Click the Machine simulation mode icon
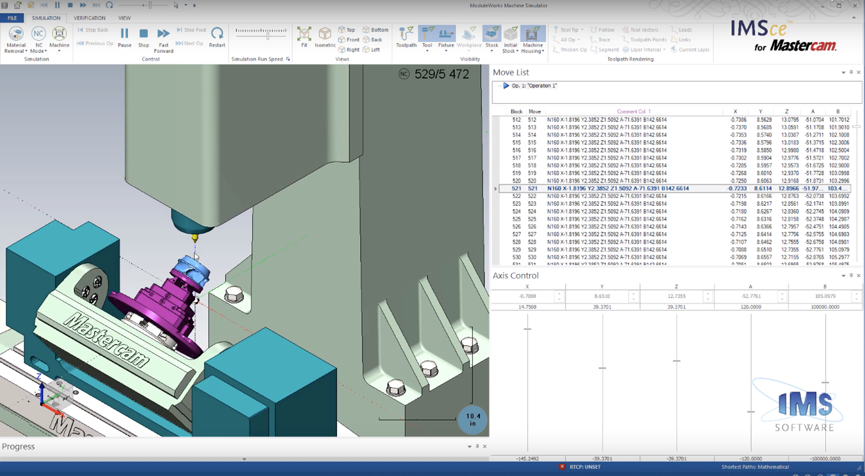This screenshot has width=865, height=476. coord(59,34)
